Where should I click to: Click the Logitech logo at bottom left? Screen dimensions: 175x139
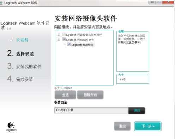[11, 127]
